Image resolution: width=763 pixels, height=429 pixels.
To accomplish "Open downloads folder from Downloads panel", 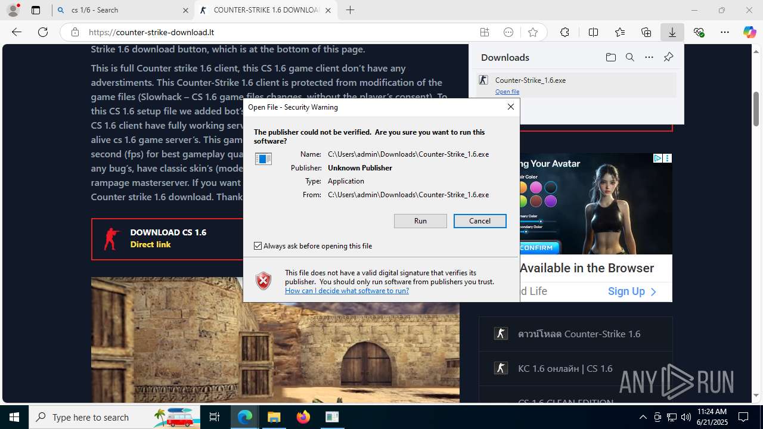I will pyautogui.click(x=611, y=57).
